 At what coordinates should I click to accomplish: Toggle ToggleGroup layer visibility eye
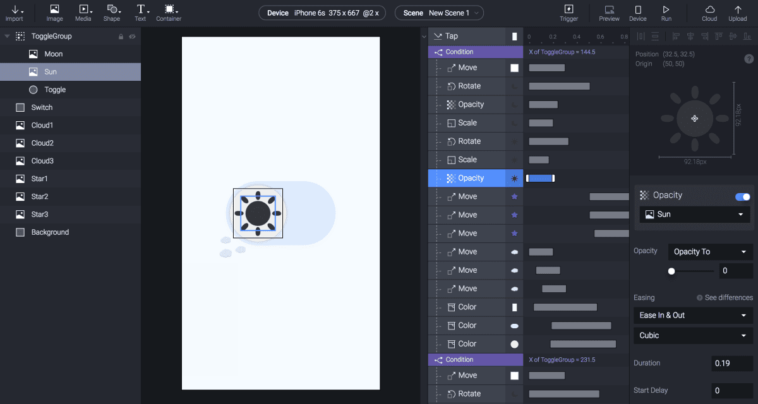(x=133, y=37)
